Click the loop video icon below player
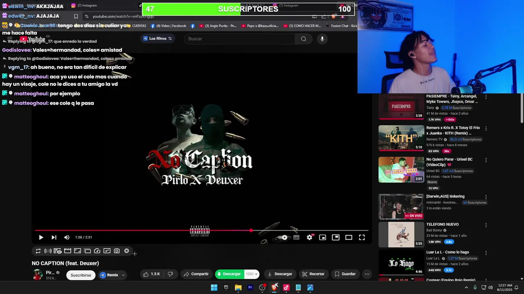The image size is (524, 294). (38, 251)
